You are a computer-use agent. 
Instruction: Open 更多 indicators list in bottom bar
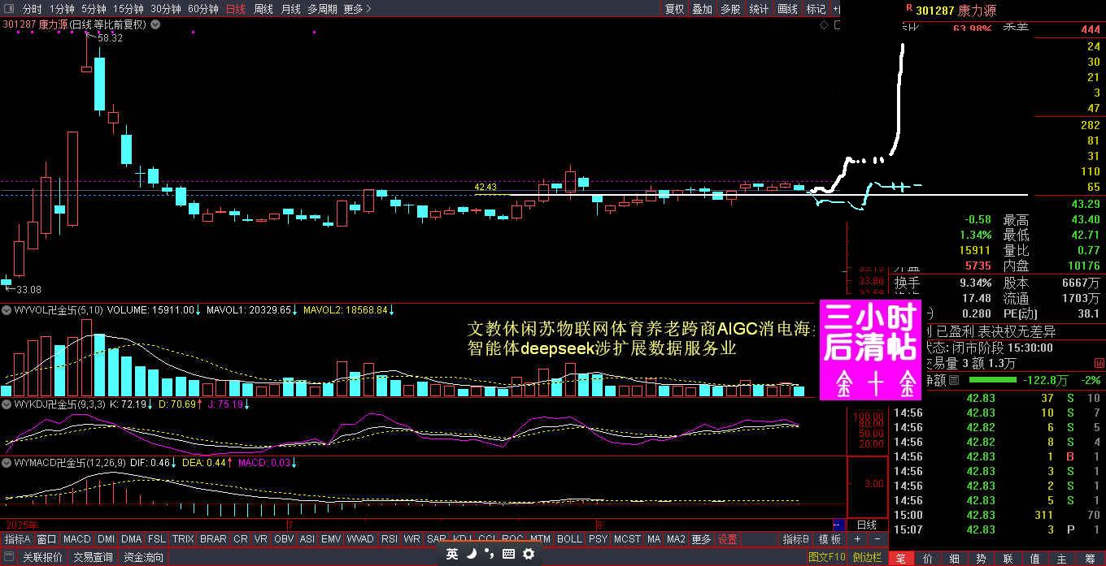click(x=701, y=539)
